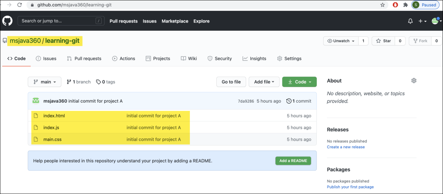Open Issues in top navigation bar
Viewport: 443px width, 194px height.
click(x=149, y=21)
